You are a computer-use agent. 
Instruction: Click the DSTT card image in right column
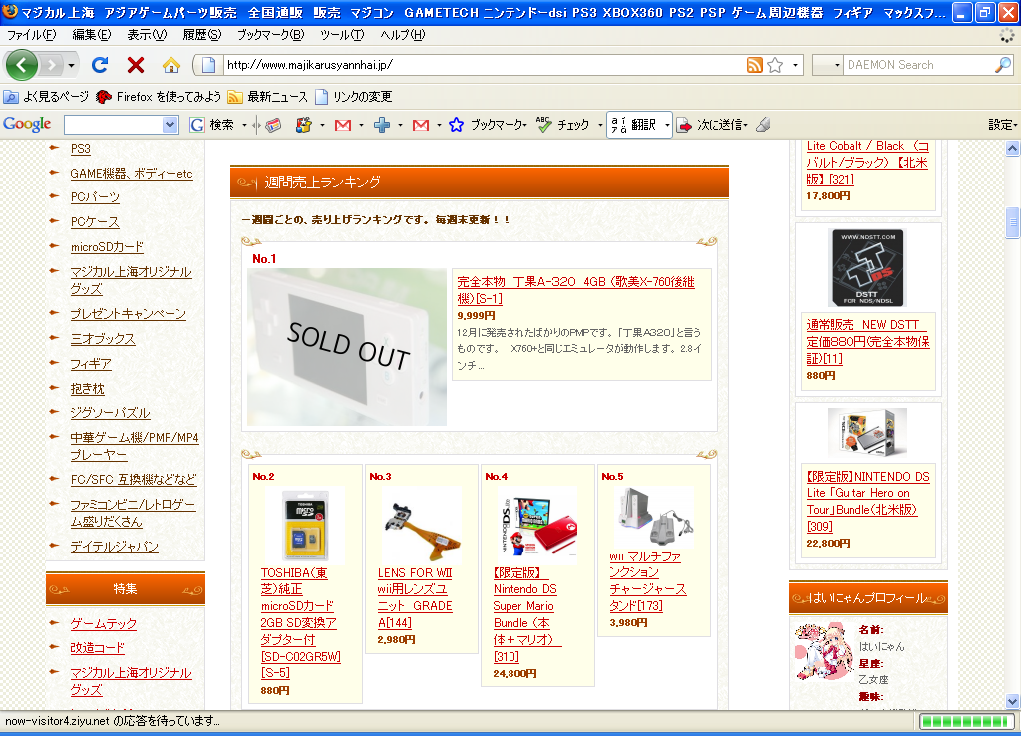pos(867,267)
